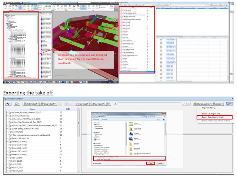Select item Generic 125 mm(4)
The height and width of the screenshot is (178, 237).
click(x=19, y=142)
